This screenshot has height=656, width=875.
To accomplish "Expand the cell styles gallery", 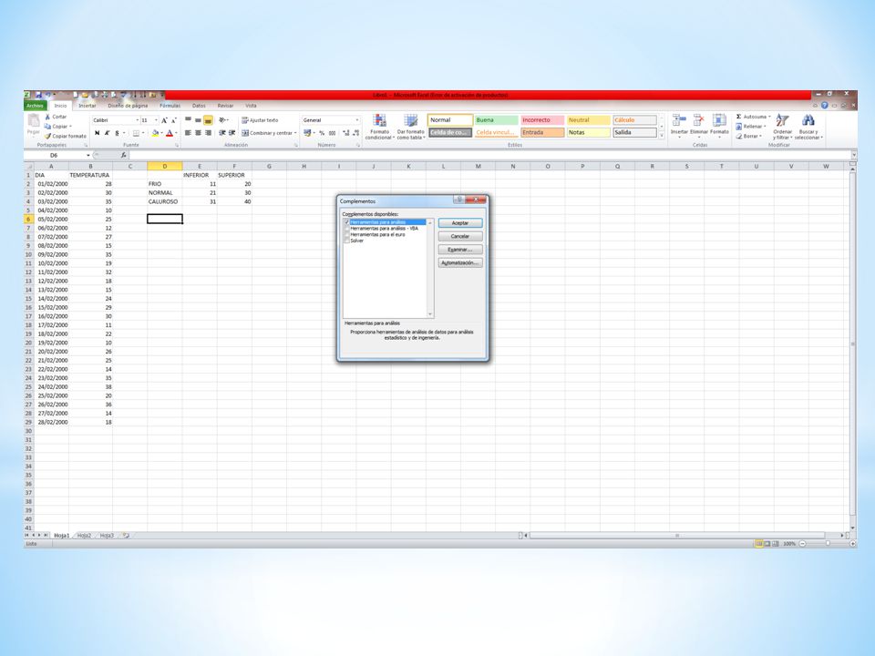I will click(x=662, y=136).
